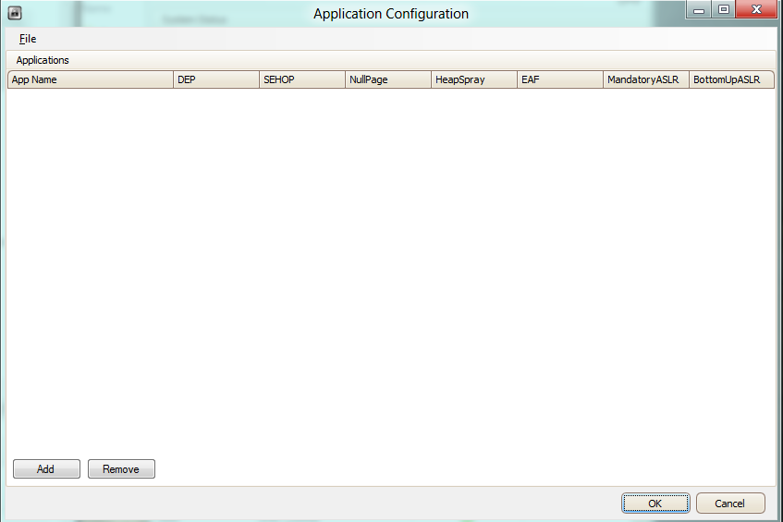Click the MandatoryASLR column header
Screen dimensions: 783x522
tap(645, 79)
